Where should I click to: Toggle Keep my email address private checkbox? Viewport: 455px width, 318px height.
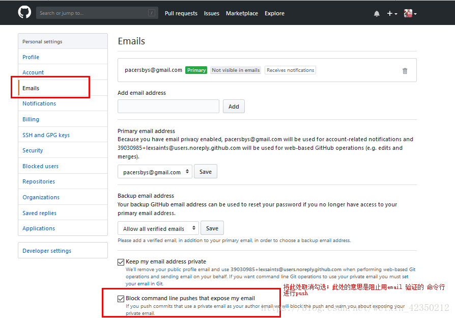click(x=121, y=262)
